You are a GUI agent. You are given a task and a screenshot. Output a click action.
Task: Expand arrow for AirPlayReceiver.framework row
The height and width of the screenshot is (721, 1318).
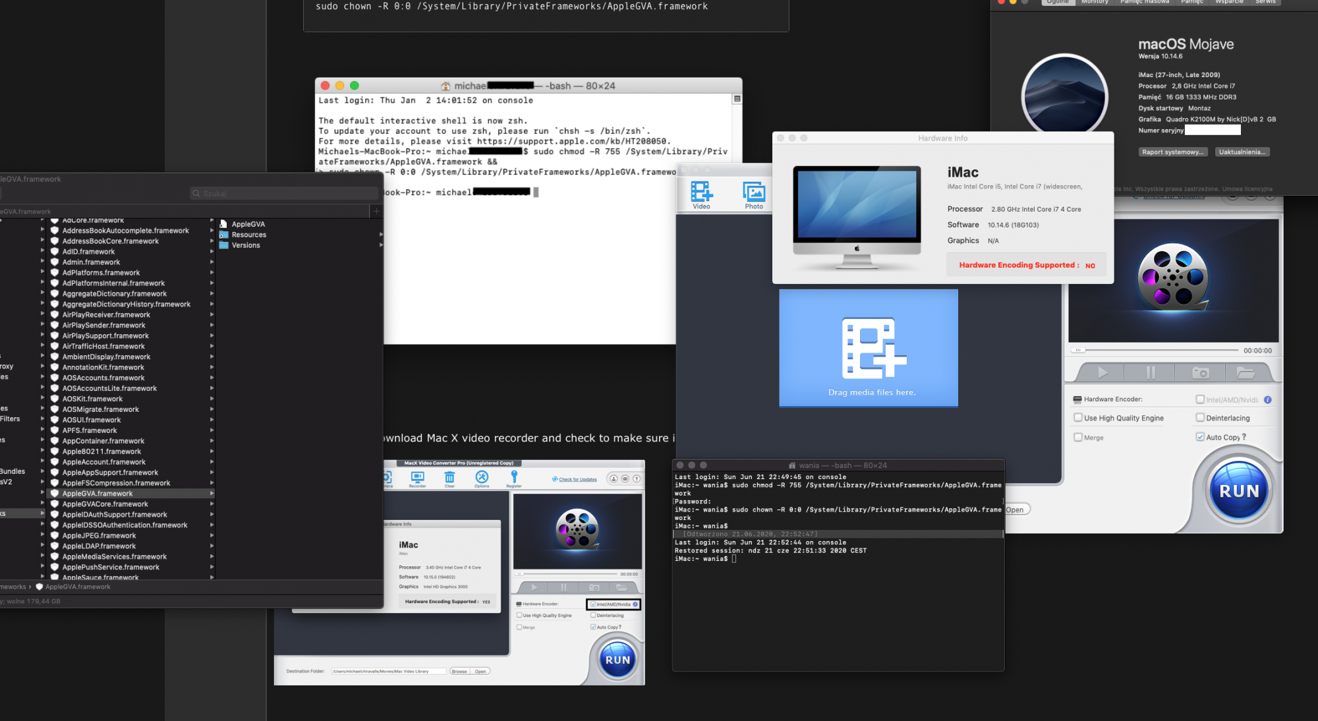pyautogui.click(x=212, y=314)
